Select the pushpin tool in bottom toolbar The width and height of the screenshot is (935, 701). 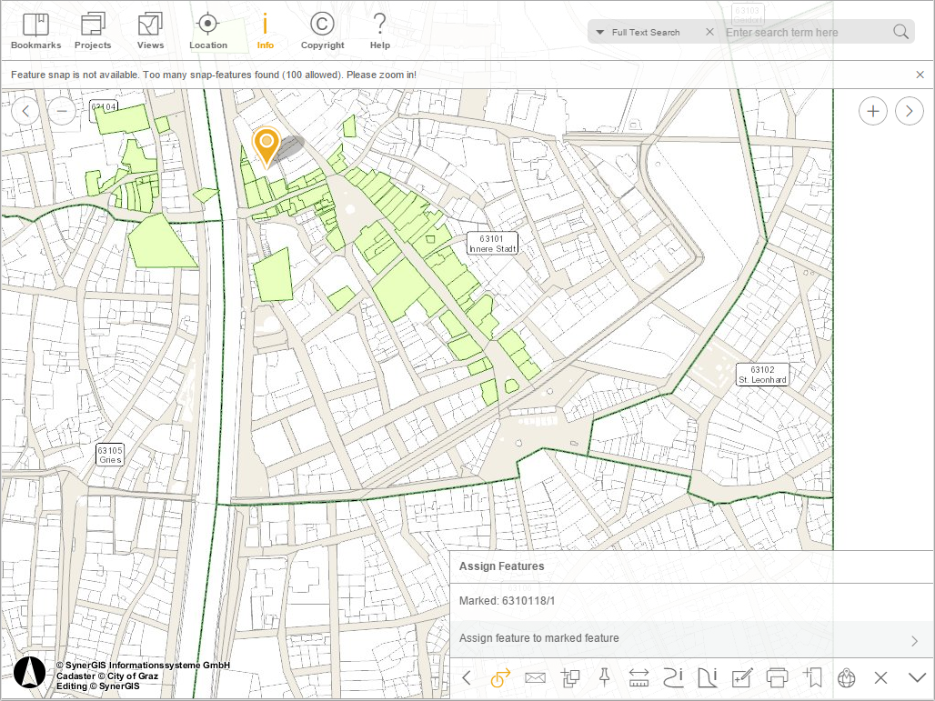[x=604, y=677]
